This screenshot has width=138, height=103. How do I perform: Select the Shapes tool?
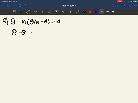point(43,12)
